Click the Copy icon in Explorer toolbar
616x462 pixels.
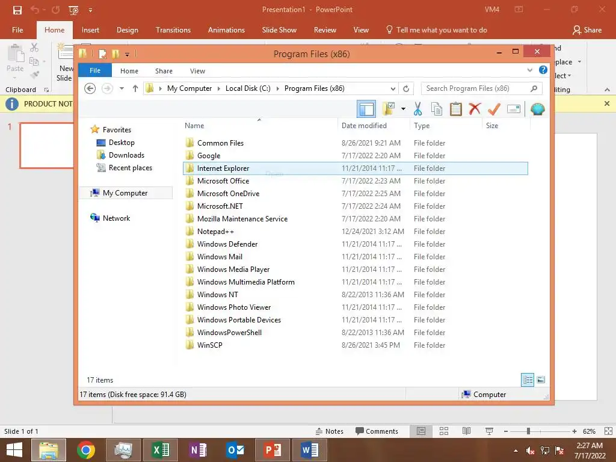click(437, 109)
